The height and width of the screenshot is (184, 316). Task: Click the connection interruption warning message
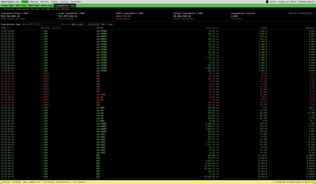35,9
